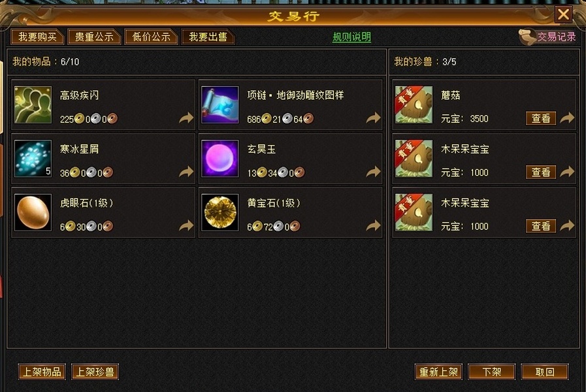Switch to the 低价公示 tab
This screenshot has height=392, width=586.
151,37
